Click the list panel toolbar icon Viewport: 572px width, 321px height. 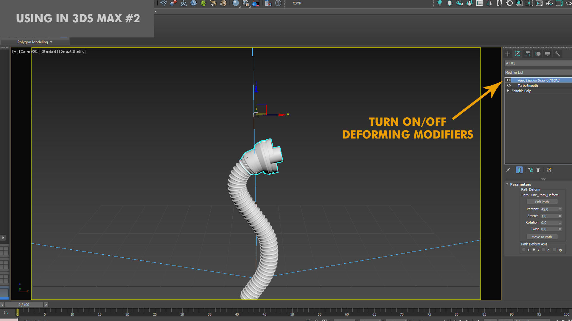click(479, 3)
